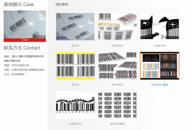This screenshot has height=130, width=192.
Task: Click the 条形码矢量图 caption link
Action: click(117, 124)
